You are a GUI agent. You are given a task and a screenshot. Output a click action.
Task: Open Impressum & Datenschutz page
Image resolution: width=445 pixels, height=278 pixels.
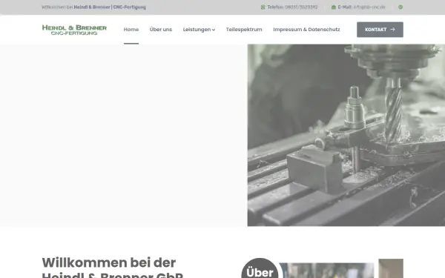pyautogui.click(x=306, y=30)
